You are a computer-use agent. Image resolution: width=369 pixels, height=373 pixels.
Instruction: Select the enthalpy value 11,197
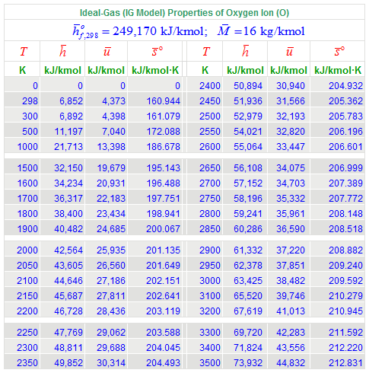point(68,132)
